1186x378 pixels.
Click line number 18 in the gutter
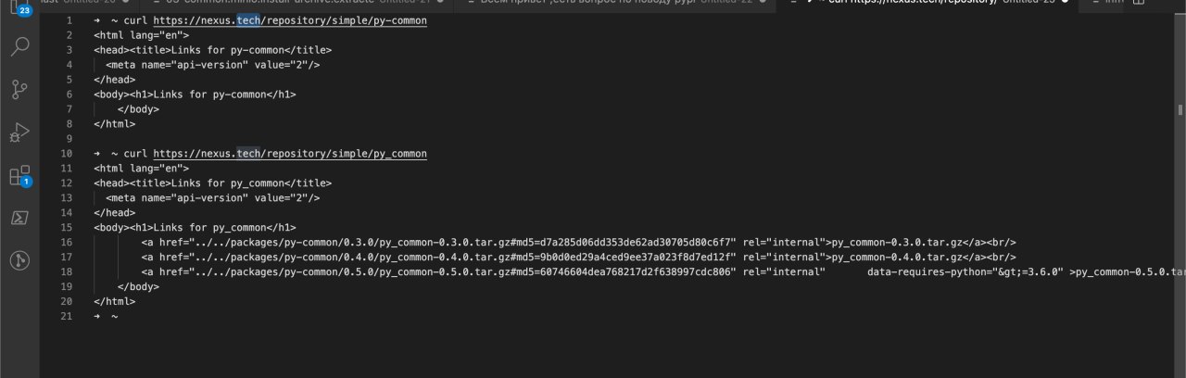click(x=67, y=271)
